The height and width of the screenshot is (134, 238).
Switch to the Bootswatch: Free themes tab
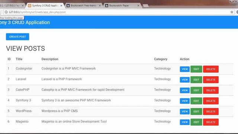point(83,6)
